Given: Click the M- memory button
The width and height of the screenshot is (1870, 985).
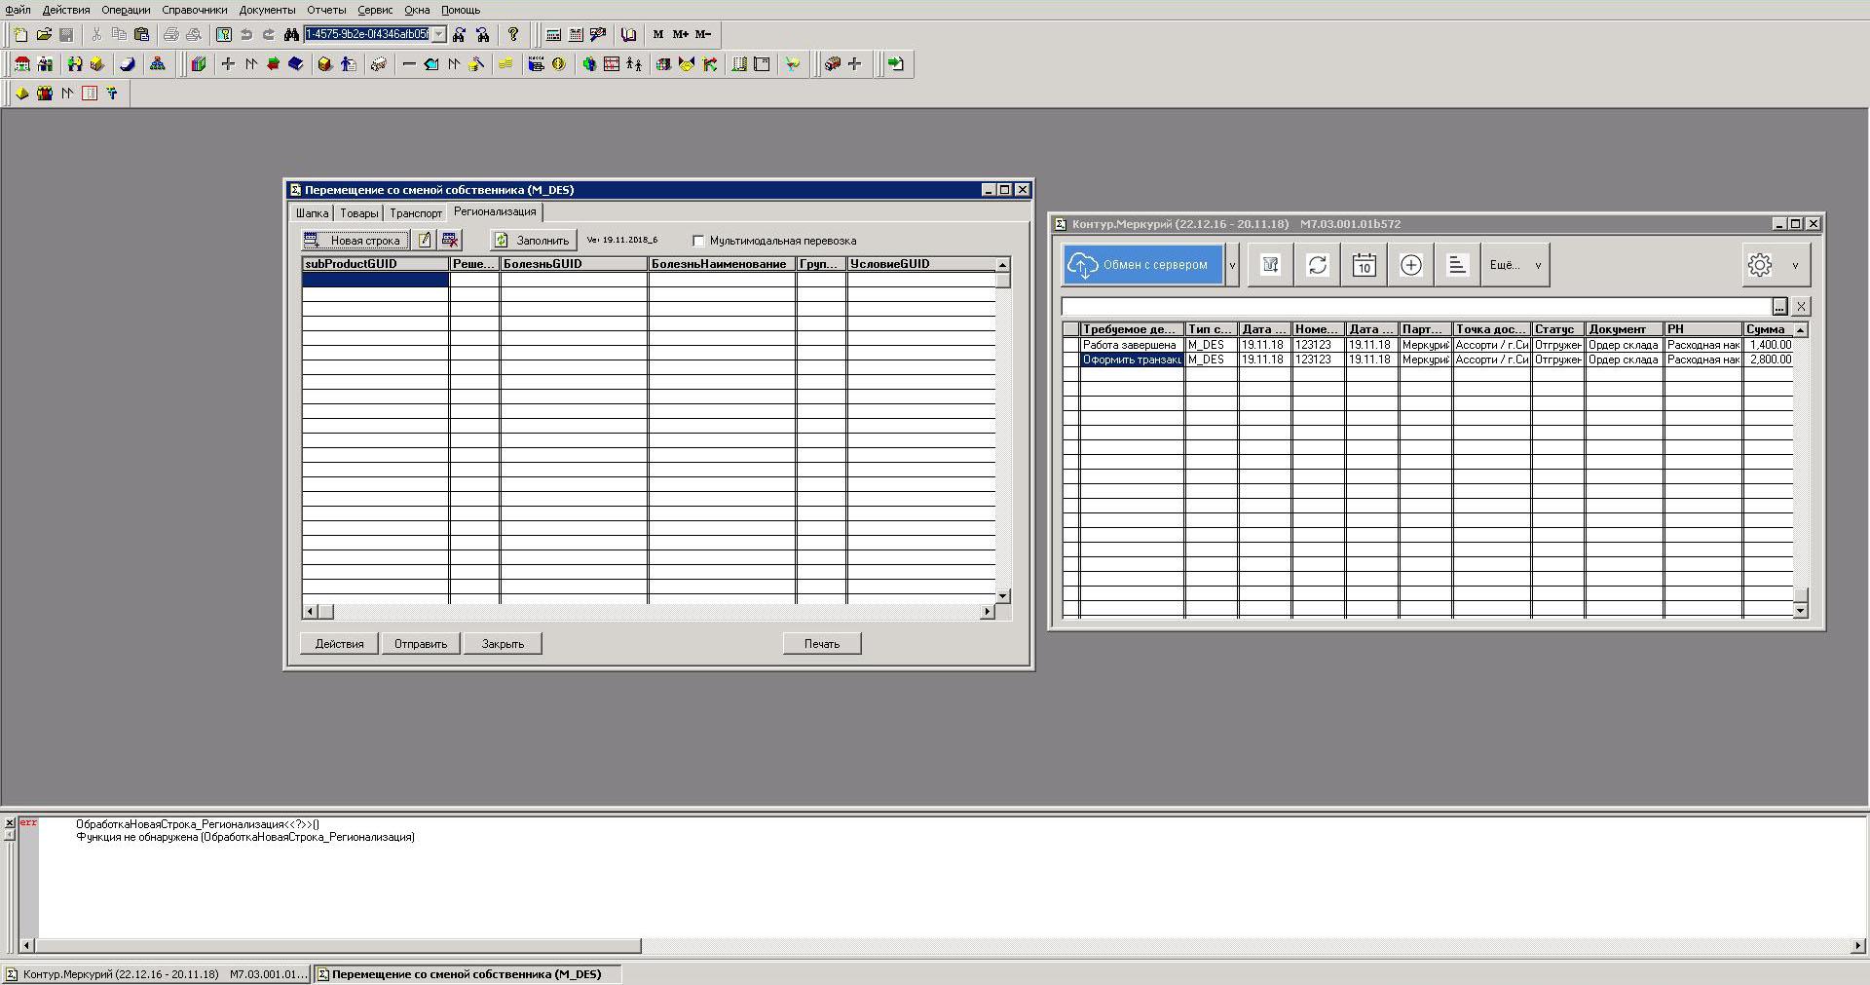Looking at the screenshot, I should pos(703,34).
